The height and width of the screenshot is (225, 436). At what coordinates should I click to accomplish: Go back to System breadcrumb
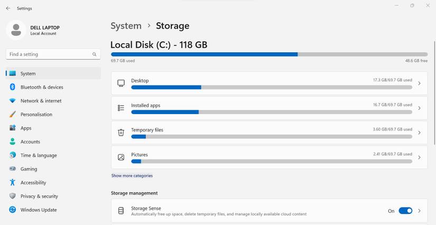click(x=126, y=26)
